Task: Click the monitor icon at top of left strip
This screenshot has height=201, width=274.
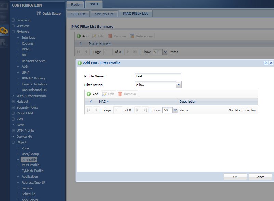Action: 4,6
